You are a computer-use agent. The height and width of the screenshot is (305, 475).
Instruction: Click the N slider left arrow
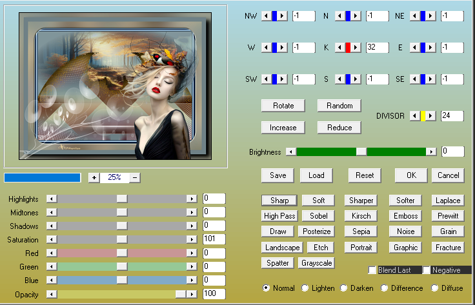point(340,15)
